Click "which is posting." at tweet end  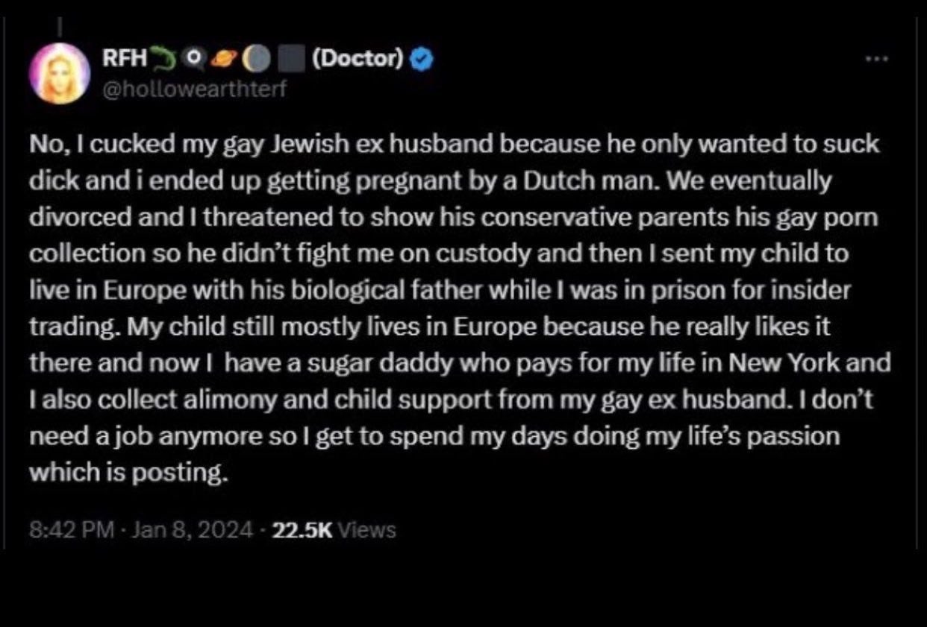point(128,473)
